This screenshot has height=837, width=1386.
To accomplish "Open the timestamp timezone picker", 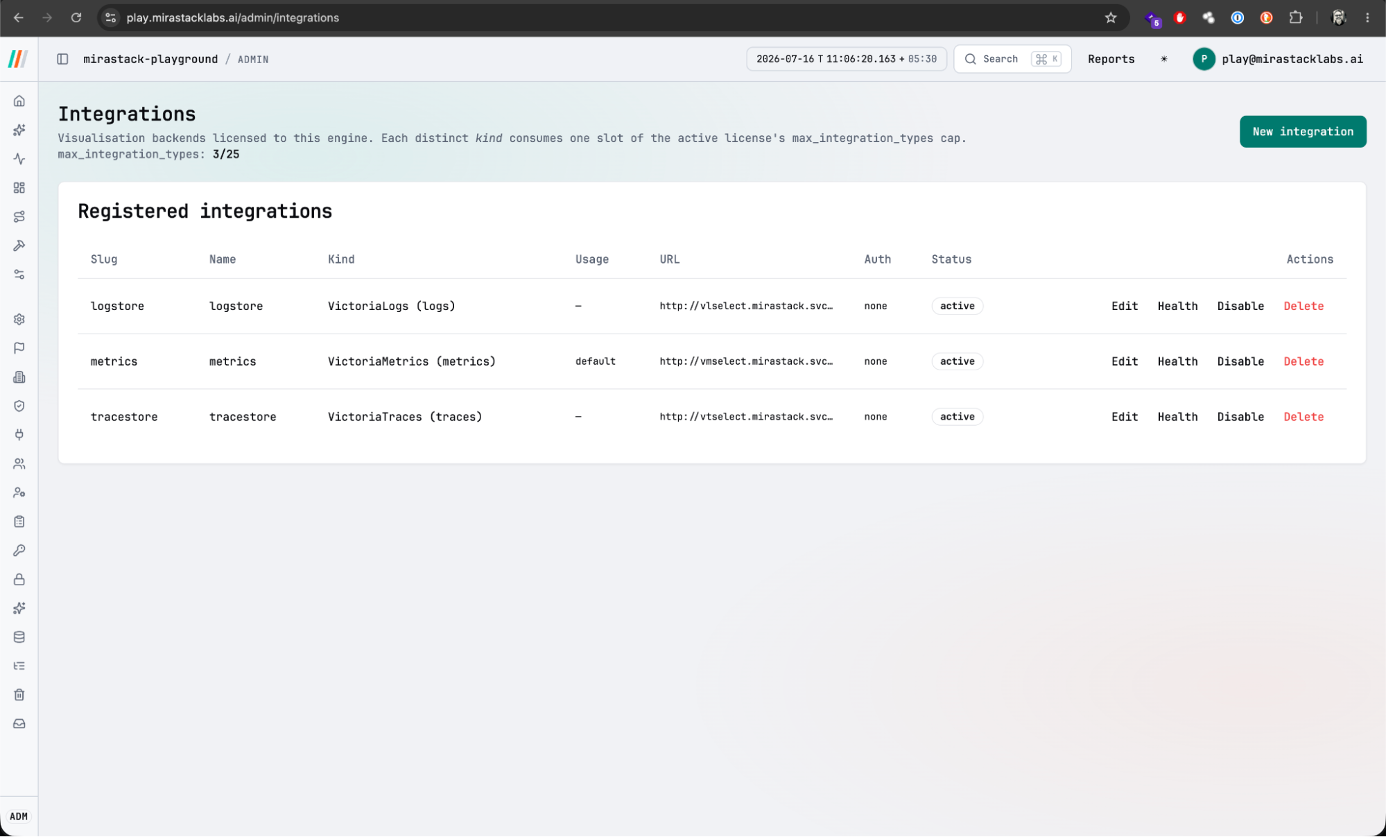I will (x=846, y=59).
